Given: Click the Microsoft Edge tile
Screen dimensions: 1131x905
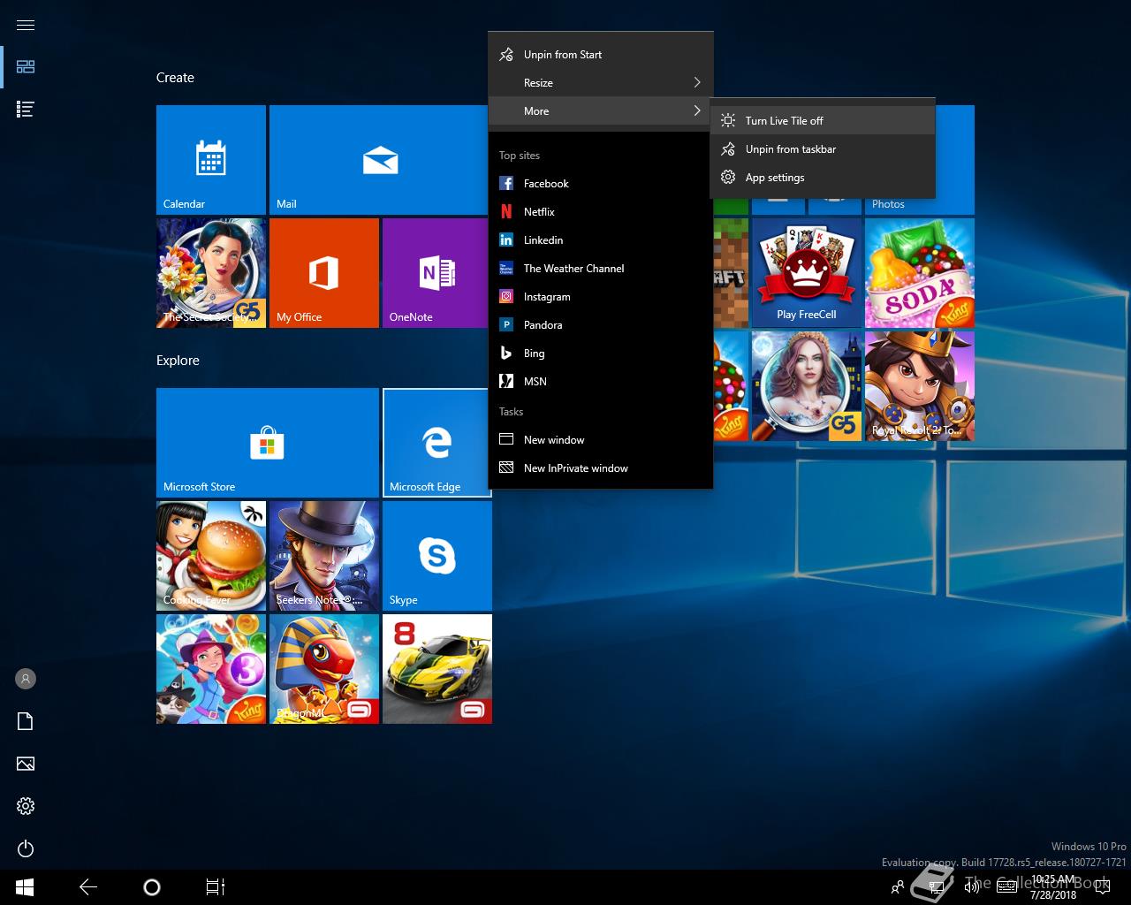Looking at the screenshot, I should (x=437, y=443).
